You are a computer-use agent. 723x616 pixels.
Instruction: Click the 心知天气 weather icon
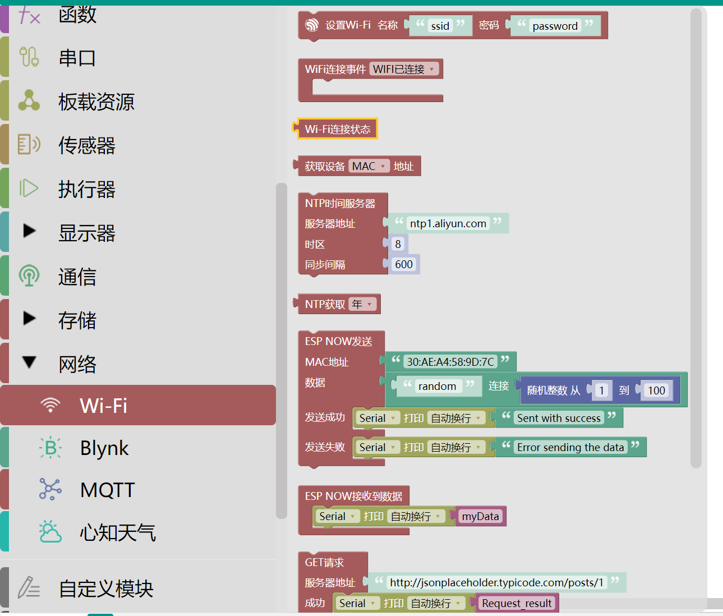pos(50,531)
